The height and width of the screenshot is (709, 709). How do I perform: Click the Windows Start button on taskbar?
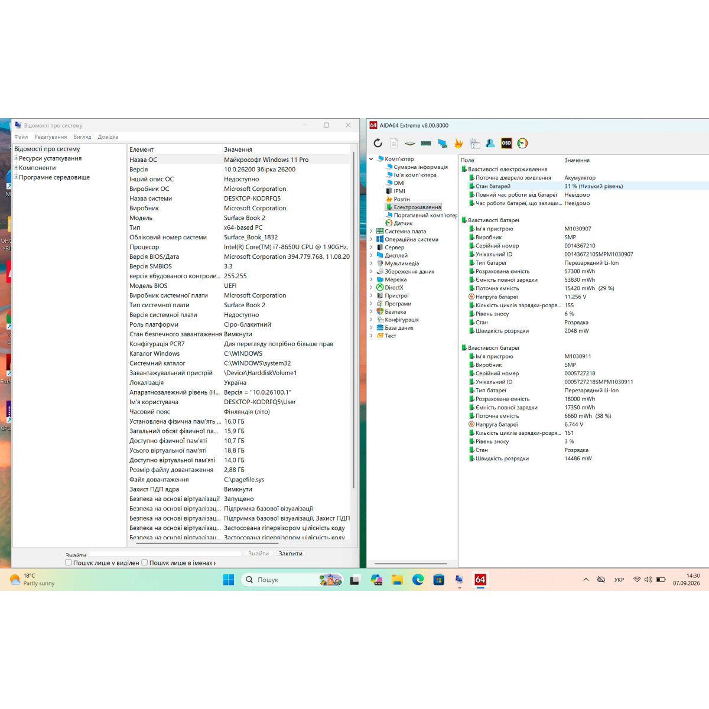click(229, 580)
